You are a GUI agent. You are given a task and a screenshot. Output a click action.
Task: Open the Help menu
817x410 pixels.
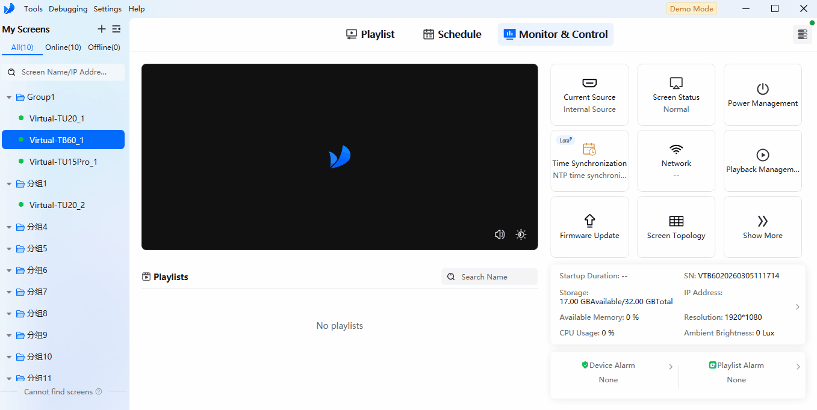(137, 9)
